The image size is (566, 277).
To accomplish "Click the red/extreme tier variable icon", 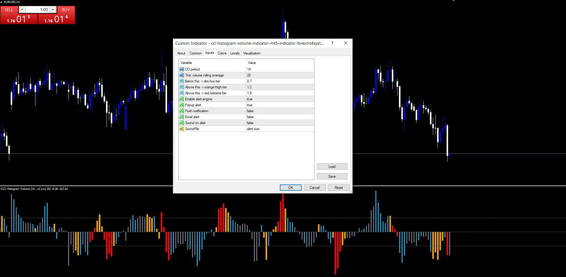I will pos(181,93).
